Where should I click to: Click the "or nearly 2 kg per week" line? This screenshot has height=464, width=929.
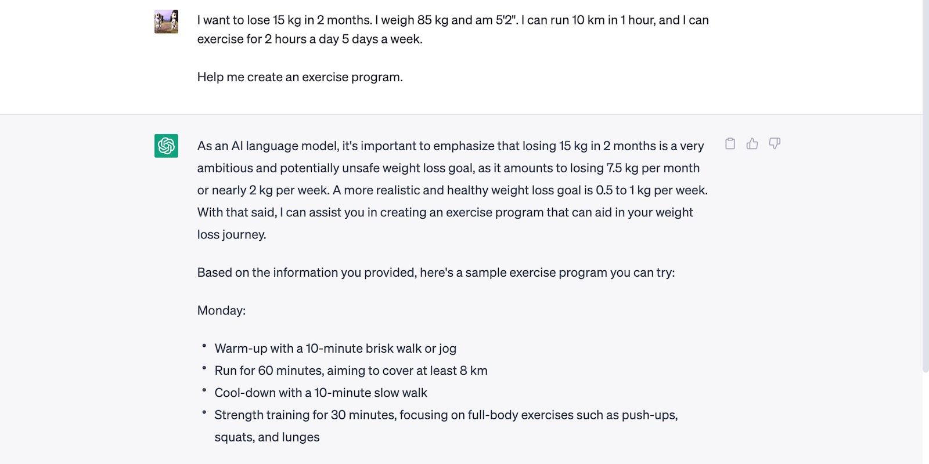tap(452, 190)
